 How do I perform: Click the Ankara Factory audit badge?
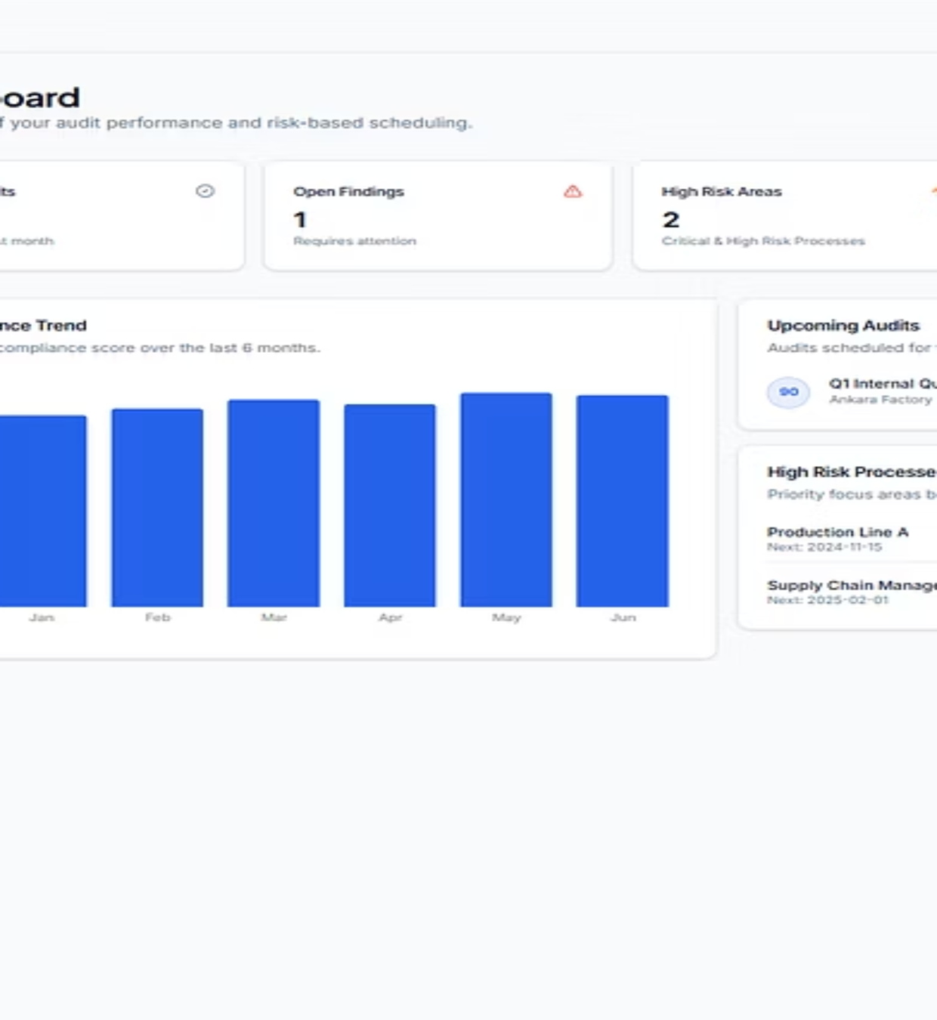point(787,392)
